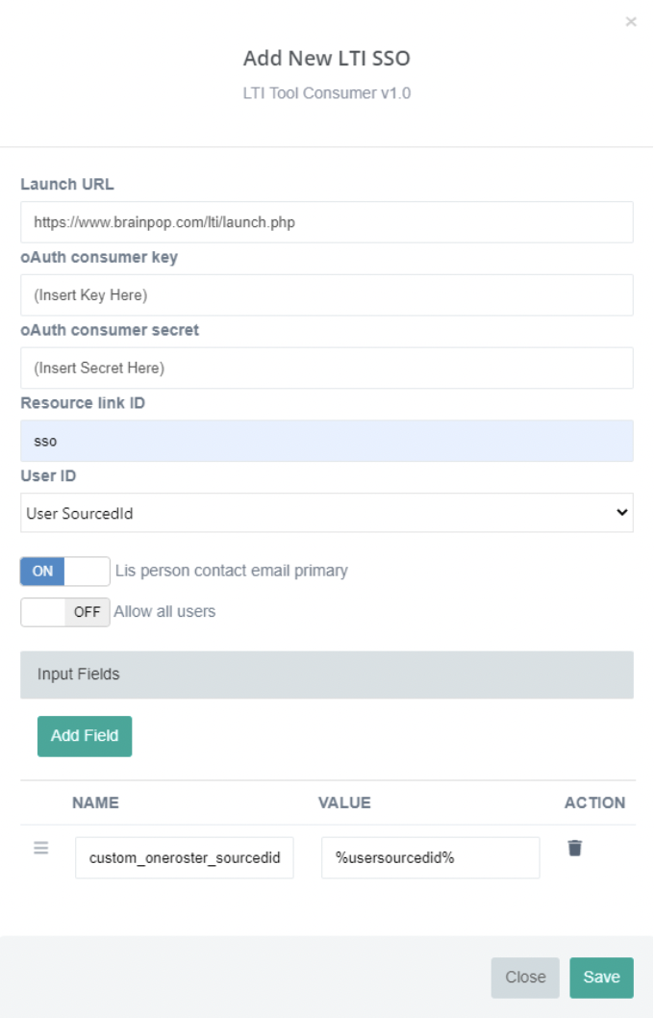Viewport: 654px width, 1018px height.
Task: Close the dialog with the X icon
Action: (631, 21)
